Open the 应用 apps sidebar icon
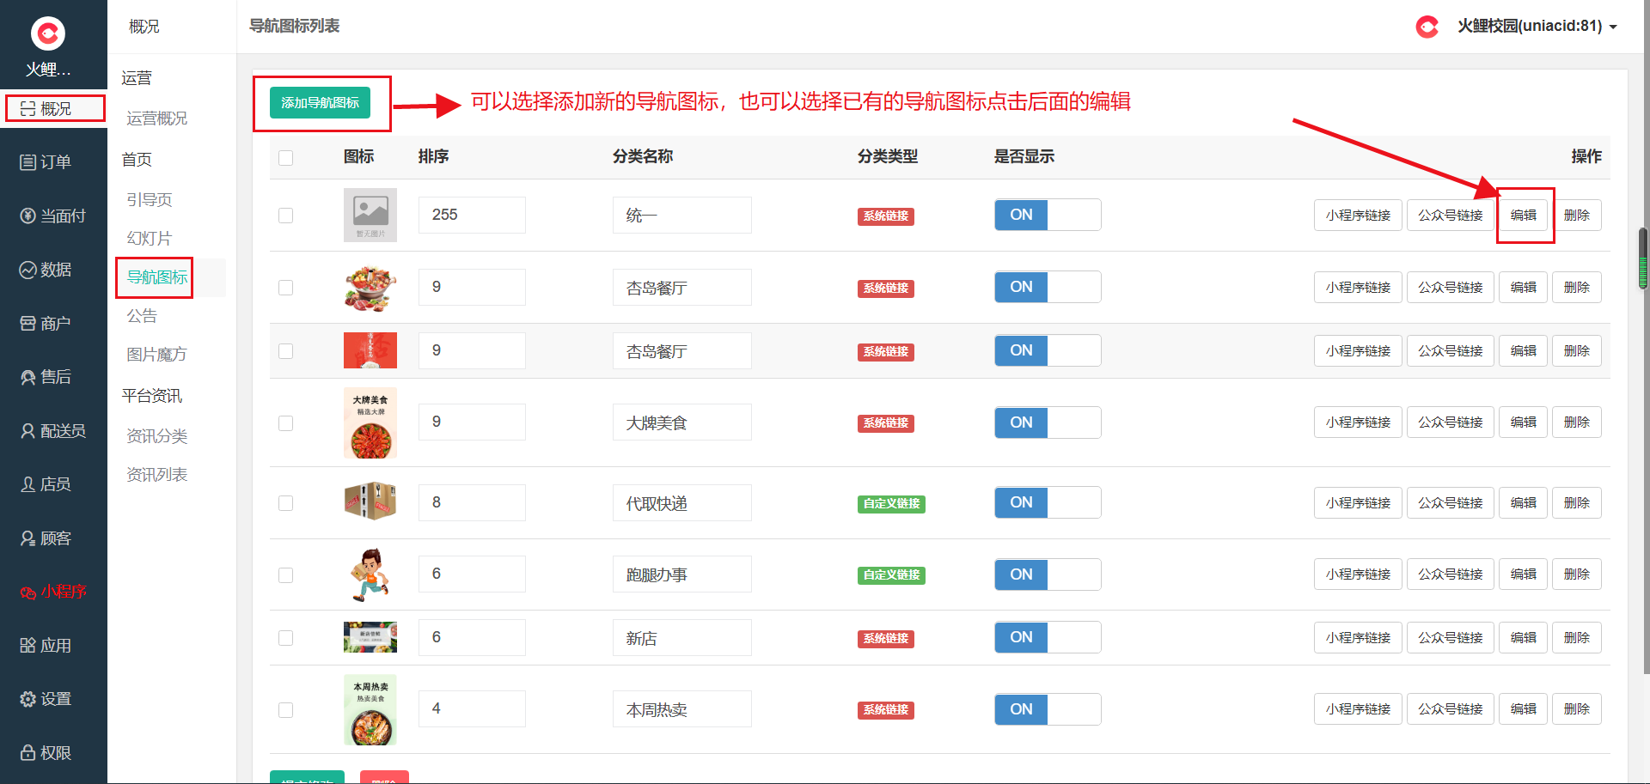Image resolution: width=1650 pixels, height=784 pixels. (x=28, y=646)
